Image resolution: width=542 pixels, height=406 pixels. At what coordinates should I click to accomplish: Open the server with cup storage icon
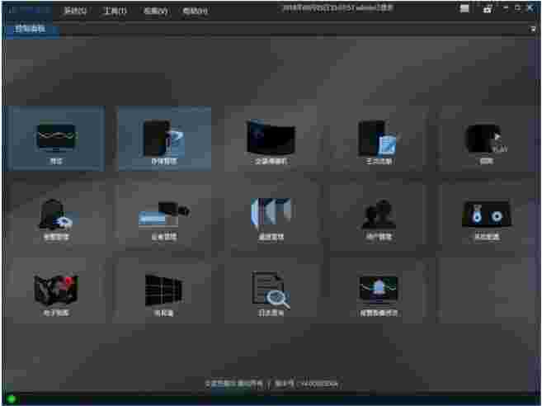pos(164,139)
